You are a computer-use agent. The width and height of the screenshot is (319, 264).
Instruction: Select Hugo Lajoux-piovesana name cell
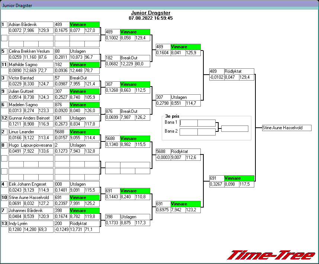[31, 145]
